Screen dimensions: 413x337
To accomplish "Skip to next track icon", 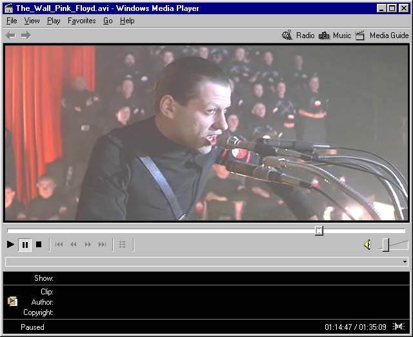I will 102,245.
